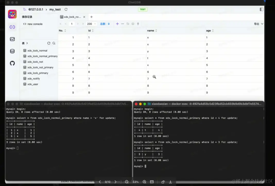
Task: Close the xdx_lock_no... tab
Action: (84, 17)
